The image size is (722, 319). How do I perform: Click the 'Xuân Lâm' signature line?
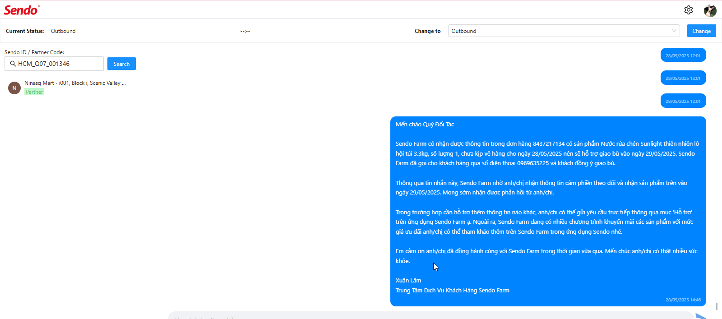click(x=408, y=280)
